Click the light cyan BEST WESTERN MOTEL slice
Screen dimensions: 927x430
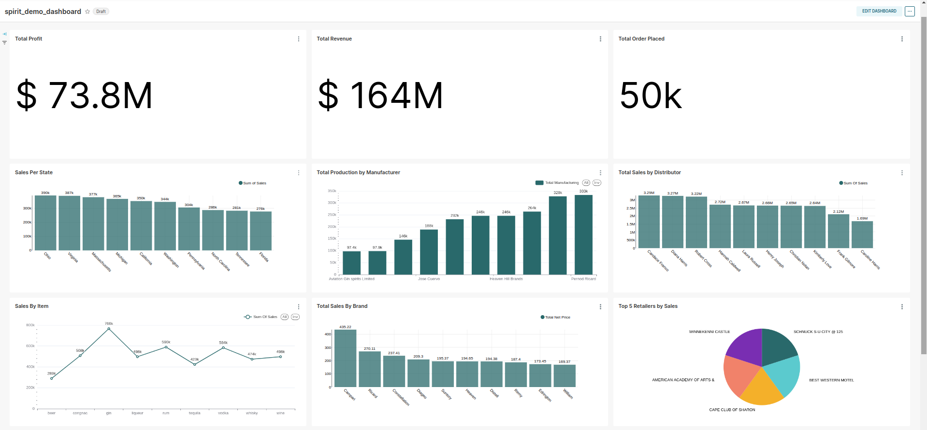783,376
